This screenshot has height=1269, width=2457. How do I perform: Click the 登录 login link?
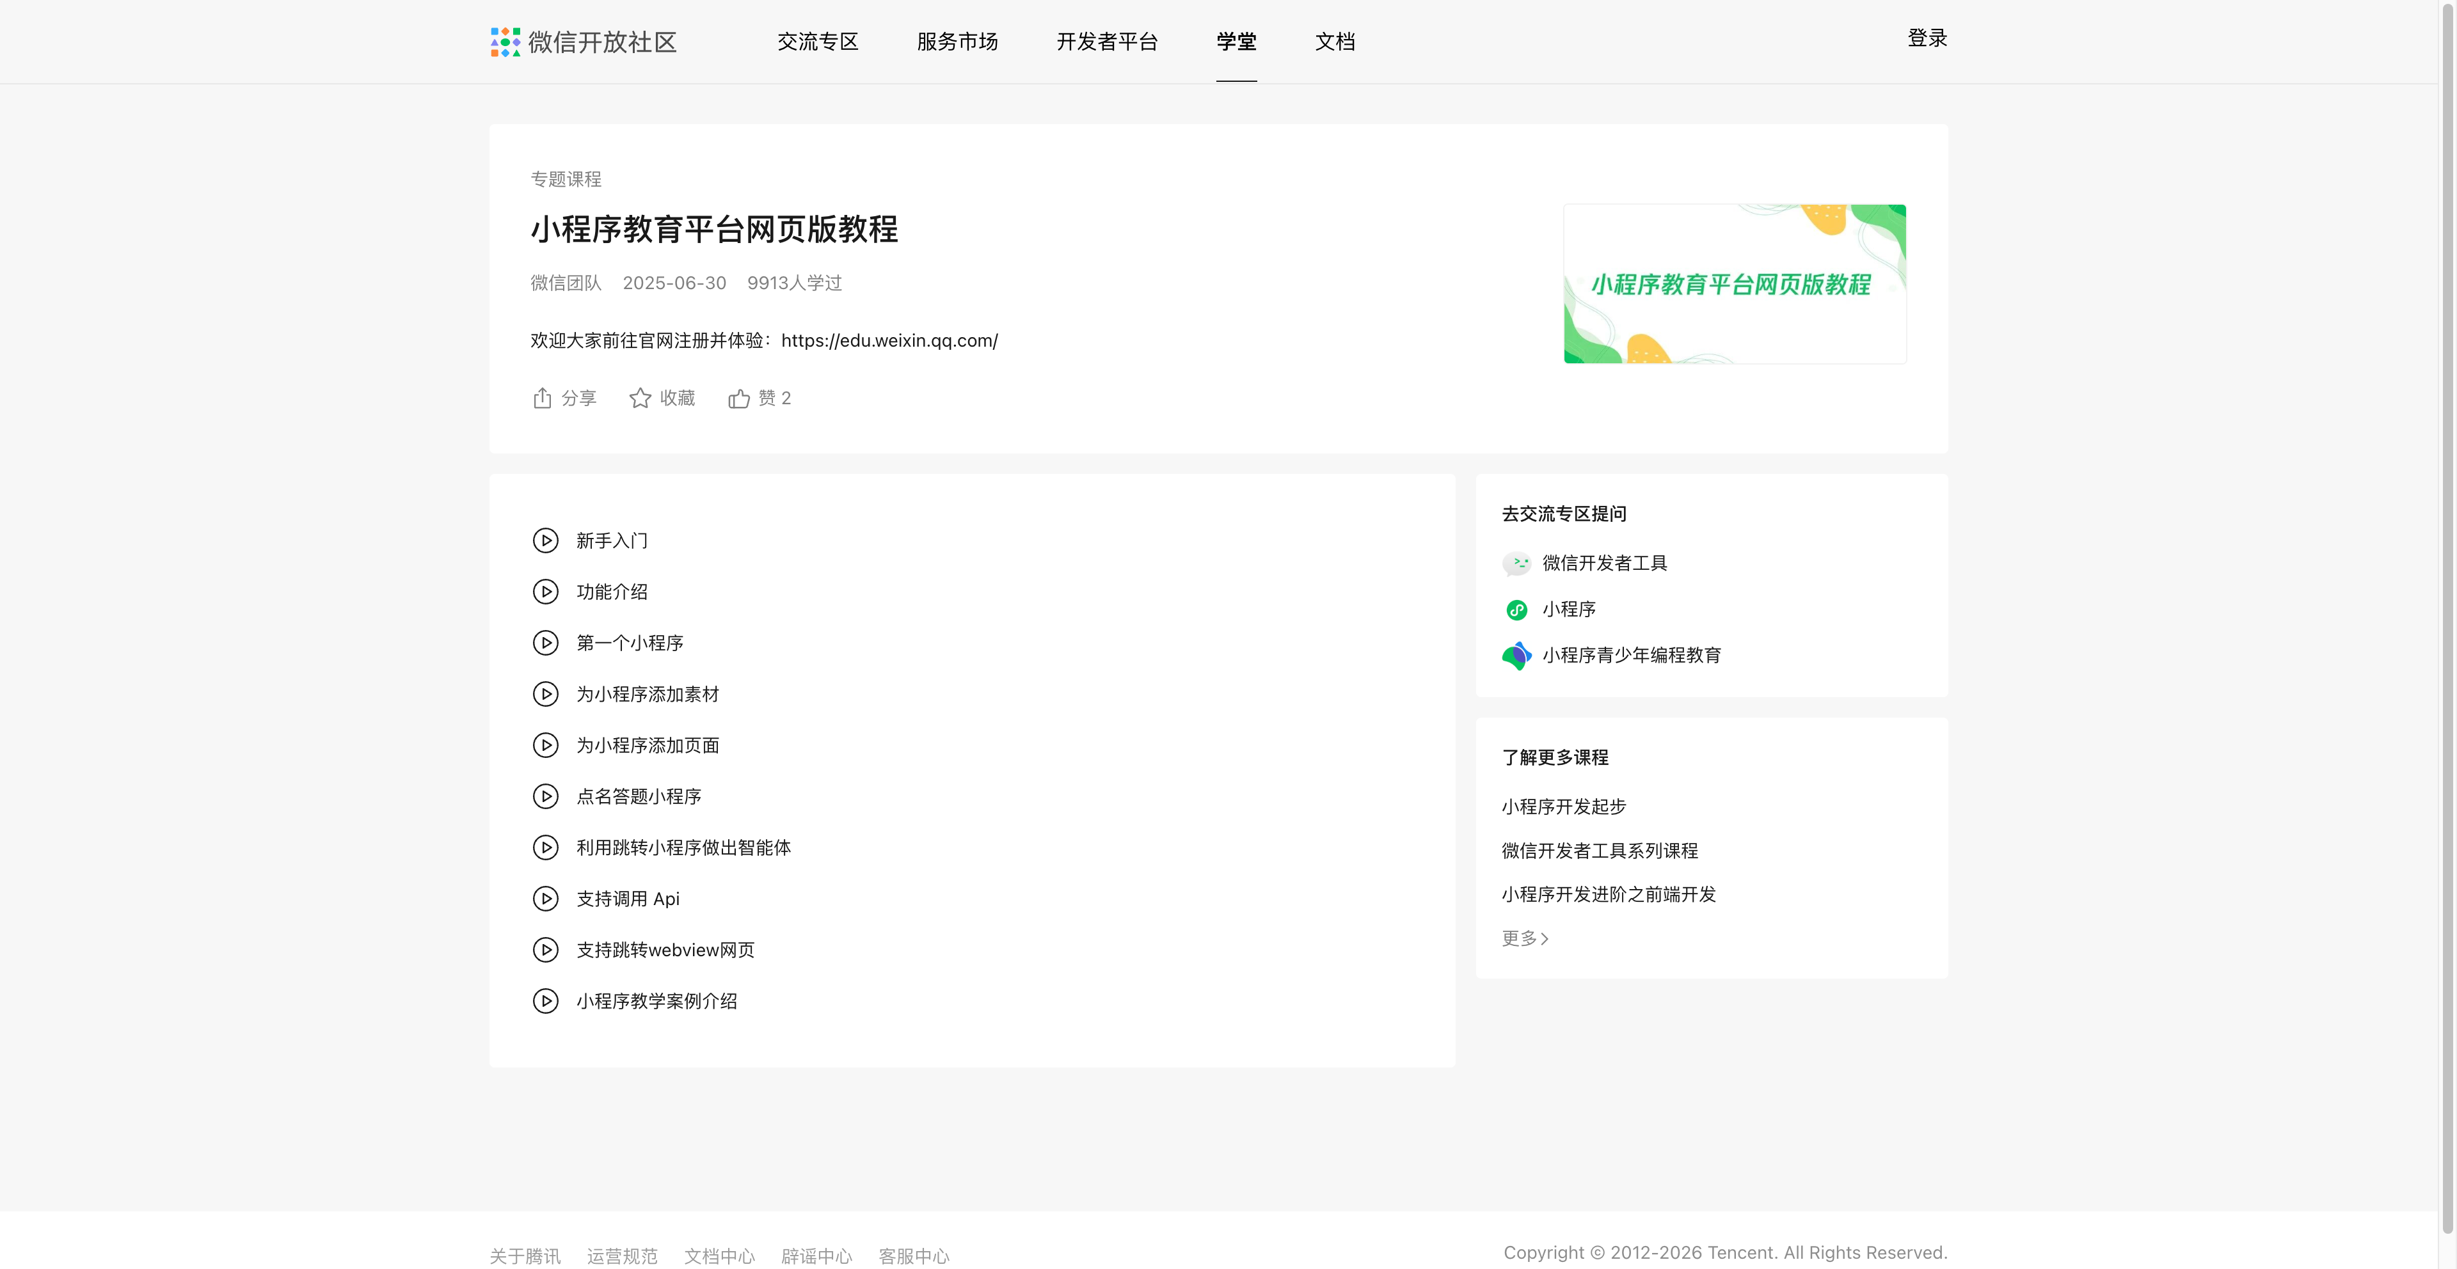(1927, 38)
